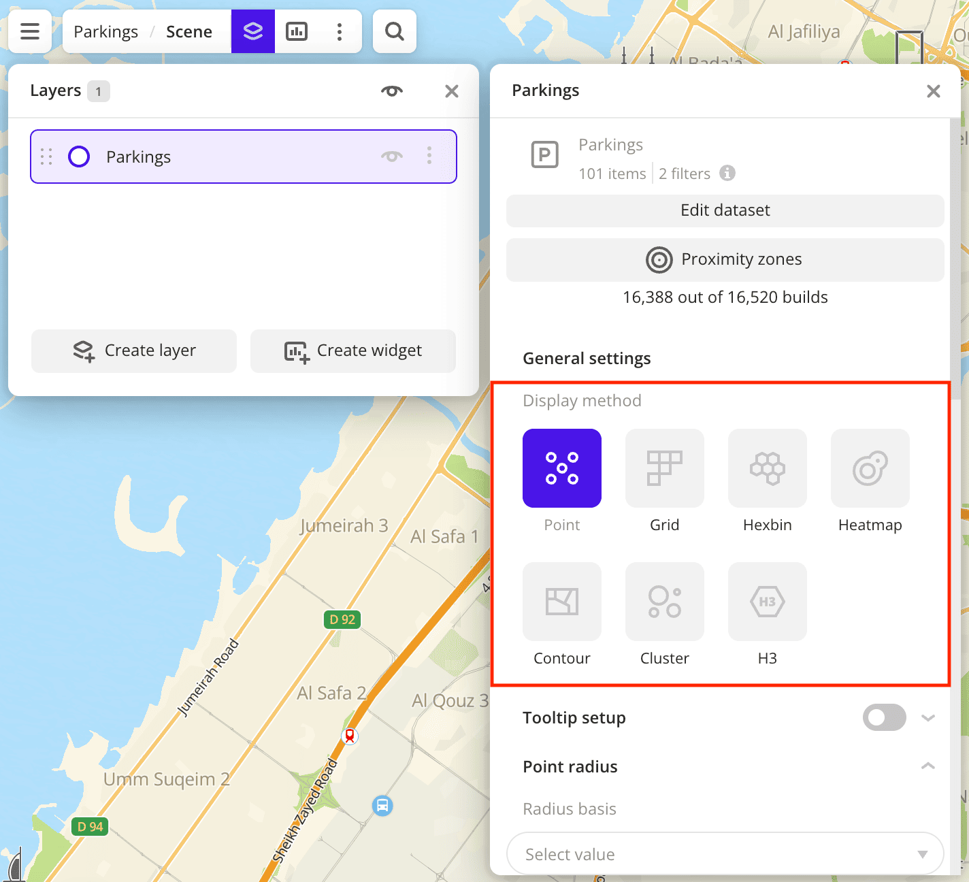Click the Edit dataset button
This screenshot has height=882, width=969.
(x=725, y=210)
